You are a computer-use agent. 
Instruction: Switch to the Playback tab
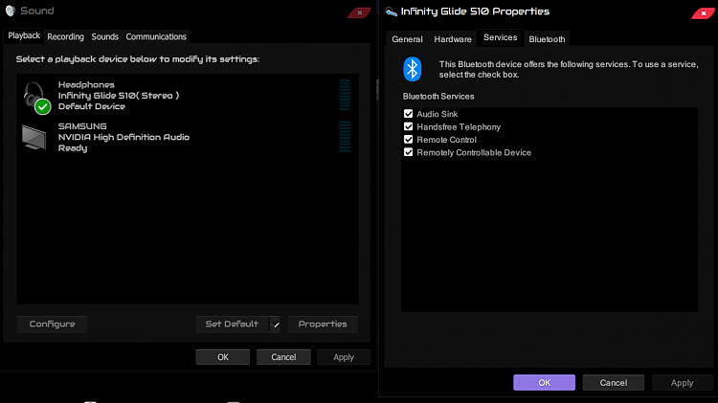pos(24,35)
